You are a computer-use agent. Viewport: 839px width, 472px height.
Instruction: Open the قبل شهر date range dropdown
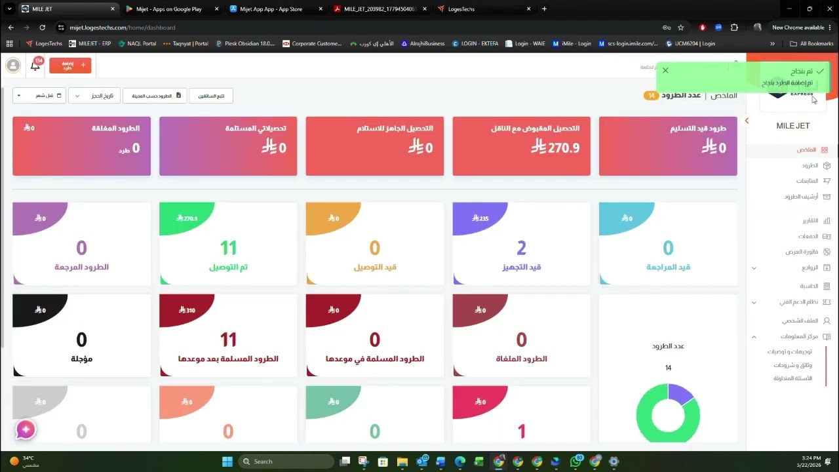click(39, 96)
